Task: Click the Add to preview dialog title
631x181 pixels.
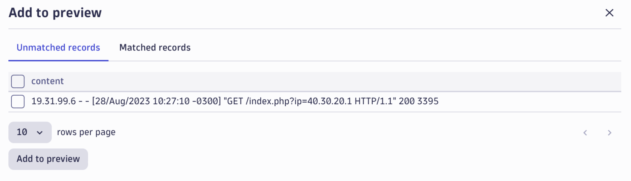Action: [x=55, y=13]
